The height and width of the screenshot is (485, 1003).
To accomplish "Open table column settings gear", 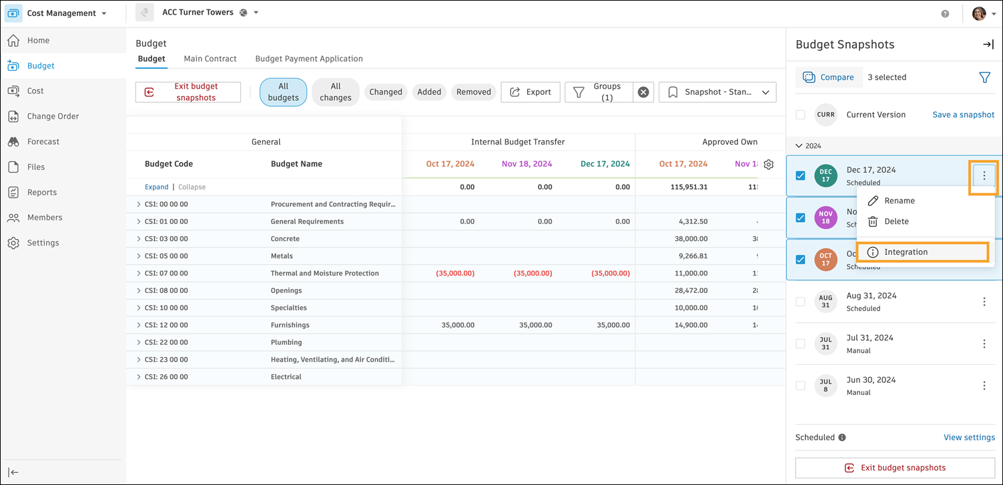I will pyautogui.click(x=769, y=164).
